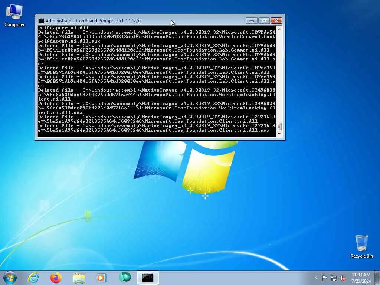Click the line ending Lab.Client.ni.dll

click(154, 72)
